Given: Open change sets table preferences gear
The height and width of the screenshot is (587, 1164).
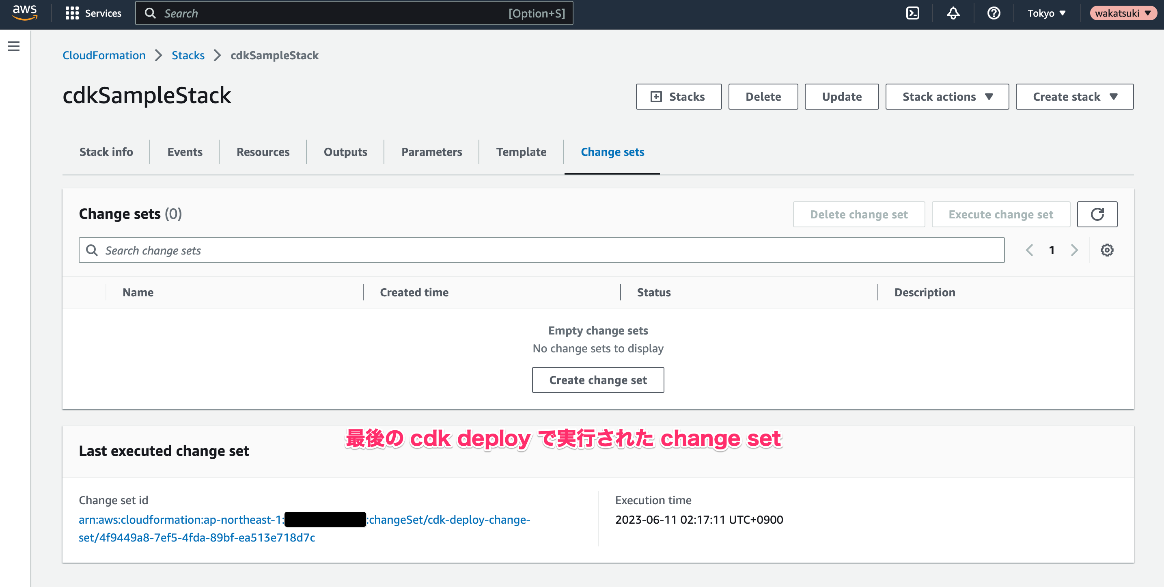Looking at the screenshot, I should (x=1107, y=250).
